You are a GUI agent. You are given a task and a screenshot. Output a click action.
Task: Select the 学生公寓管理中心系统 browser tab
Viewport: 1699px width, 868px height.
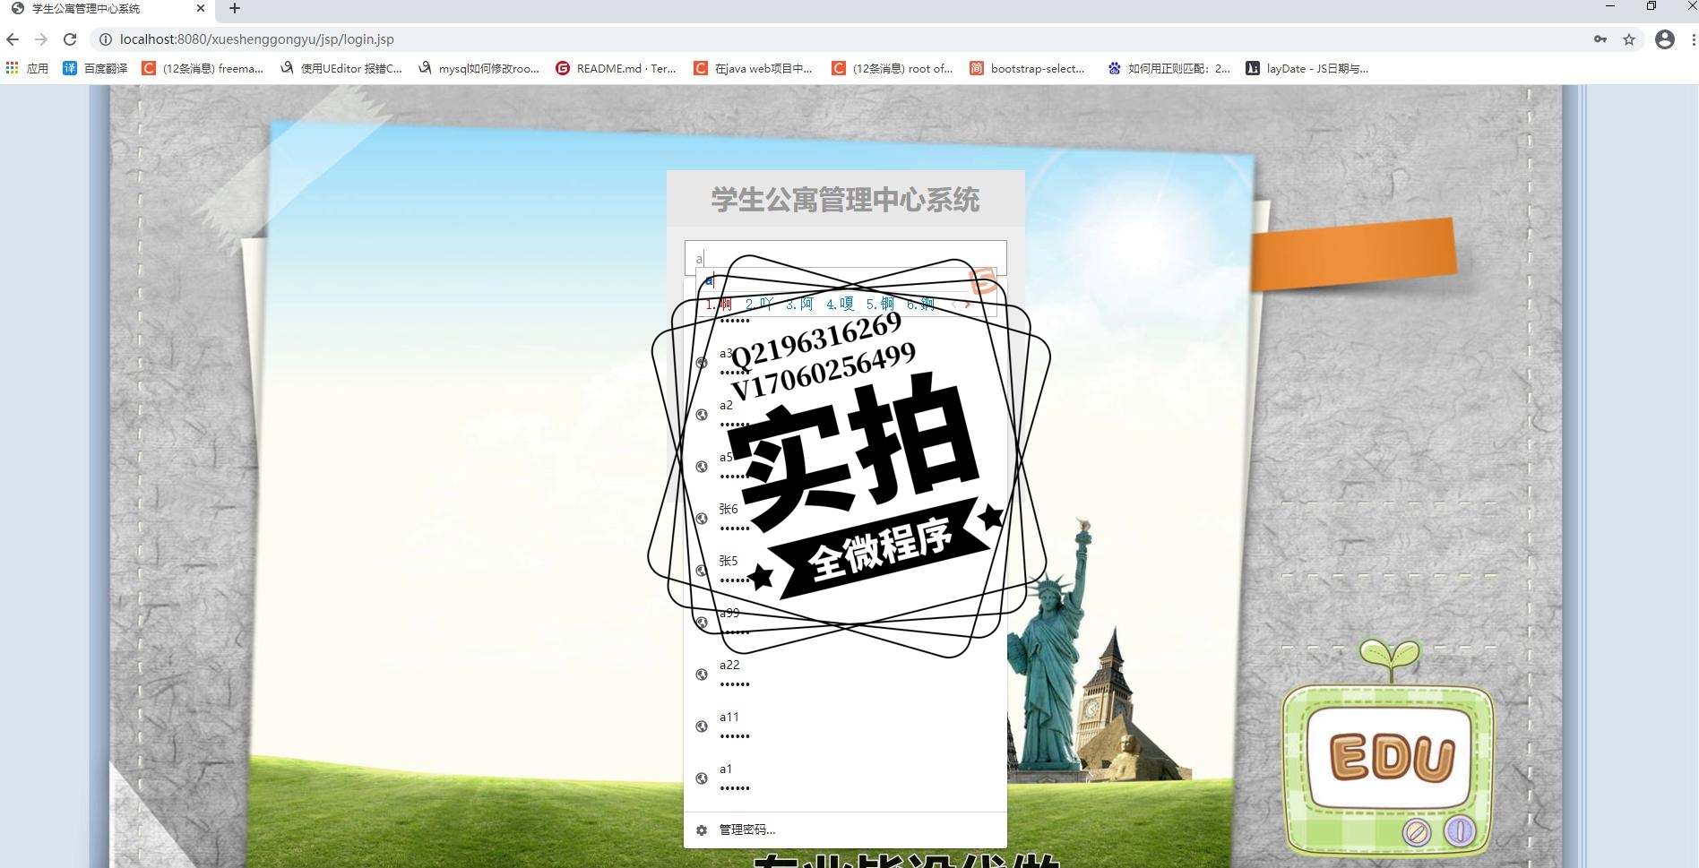pyautogui.click(x=108, y=9)
